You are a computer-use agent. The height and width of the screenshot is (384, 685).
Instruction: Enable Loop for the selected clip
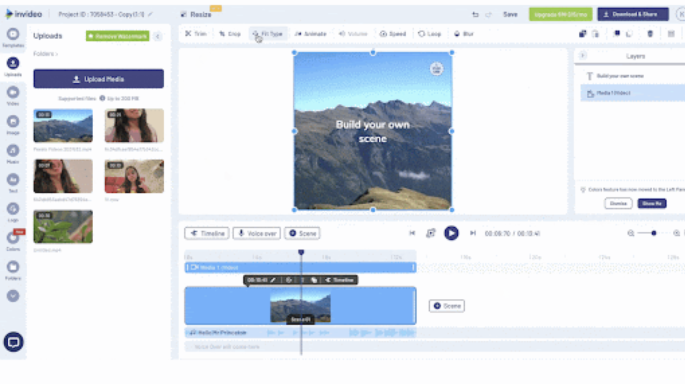[x=429, y=34]
